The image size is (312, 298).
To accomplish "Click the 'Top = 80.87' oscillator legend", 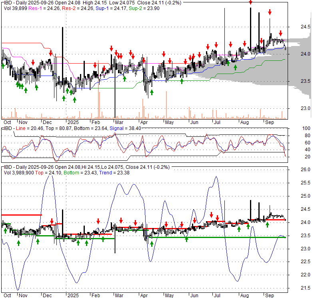I will tap(58, 128).
